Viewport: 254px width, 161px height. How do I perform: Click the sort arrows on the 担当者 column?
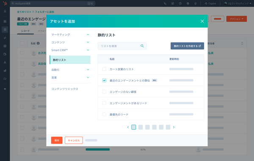[242, 44]
